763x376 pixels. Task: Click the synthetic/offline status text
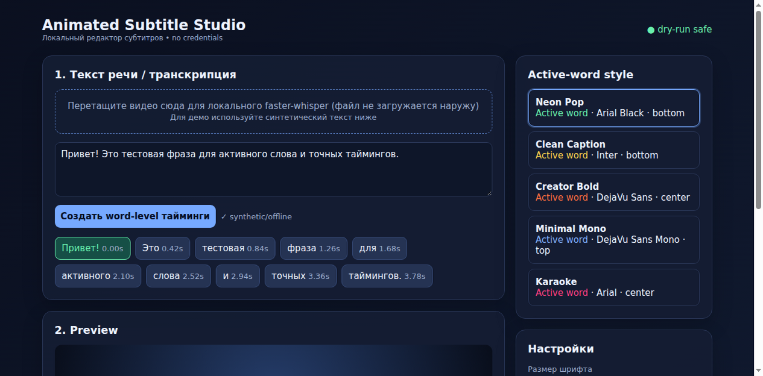[x=256, y=217]
